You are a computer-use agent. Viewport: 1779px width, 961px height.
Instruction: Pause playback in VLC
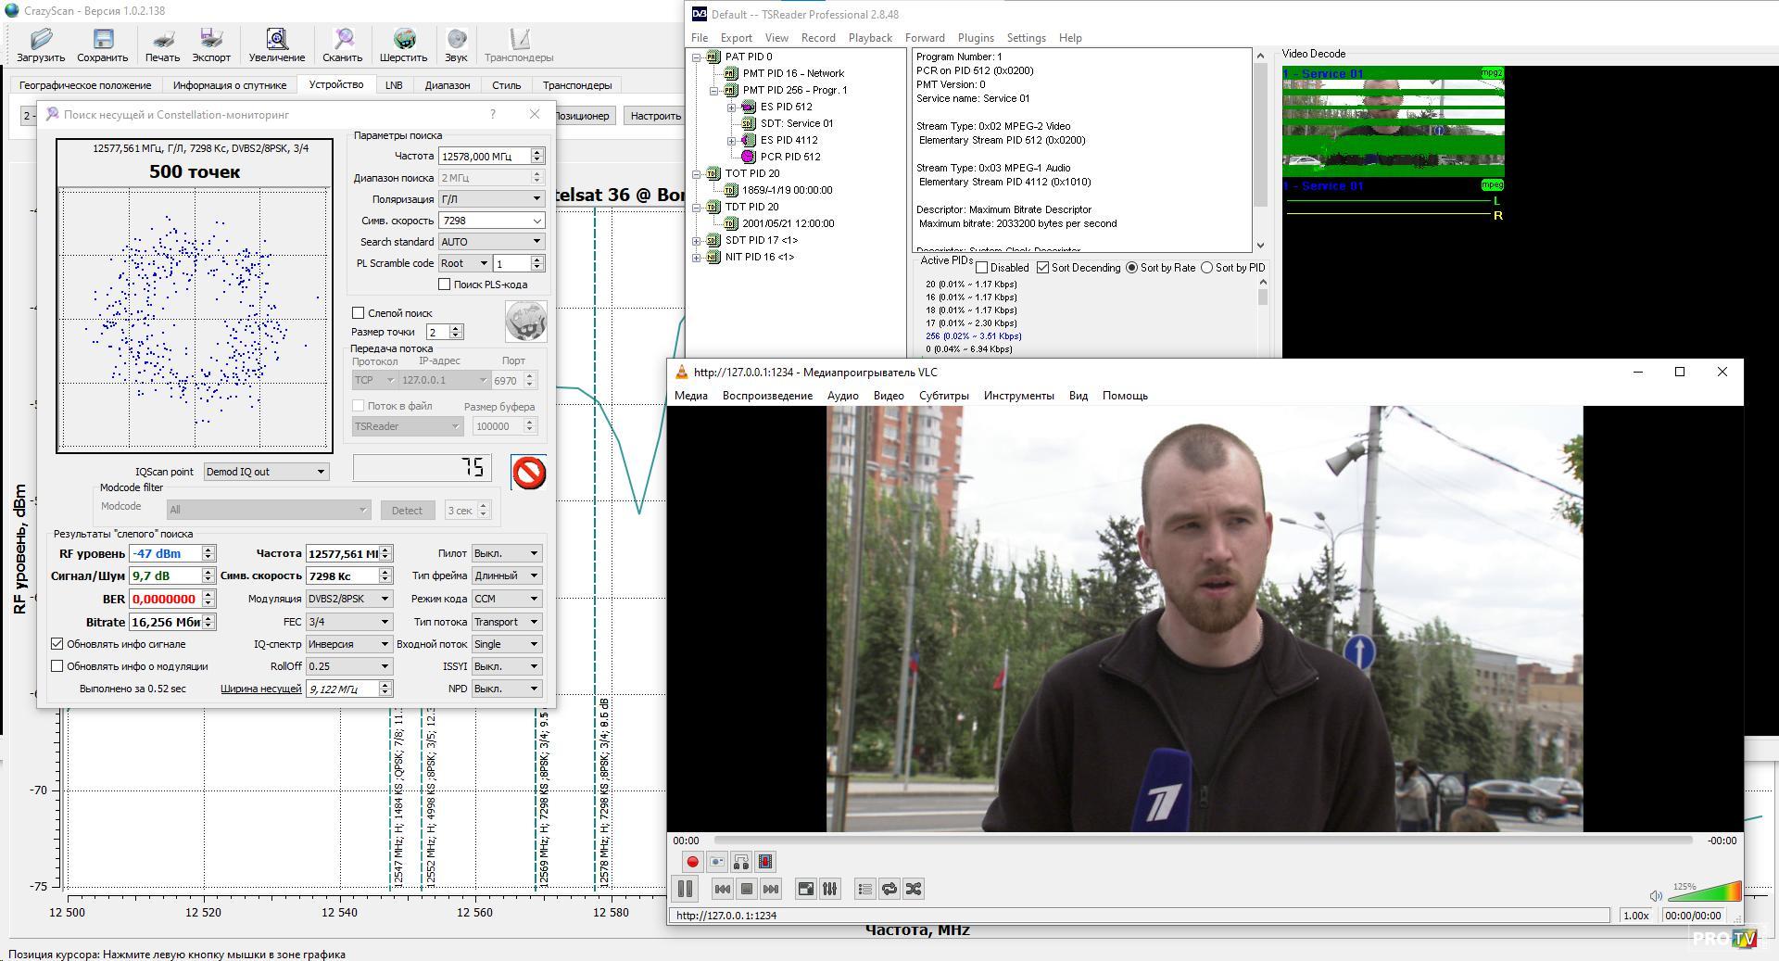pos(685,889)
